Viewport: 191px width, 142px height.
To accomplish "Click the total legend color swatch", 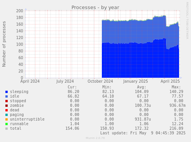I will click(7, 129).
